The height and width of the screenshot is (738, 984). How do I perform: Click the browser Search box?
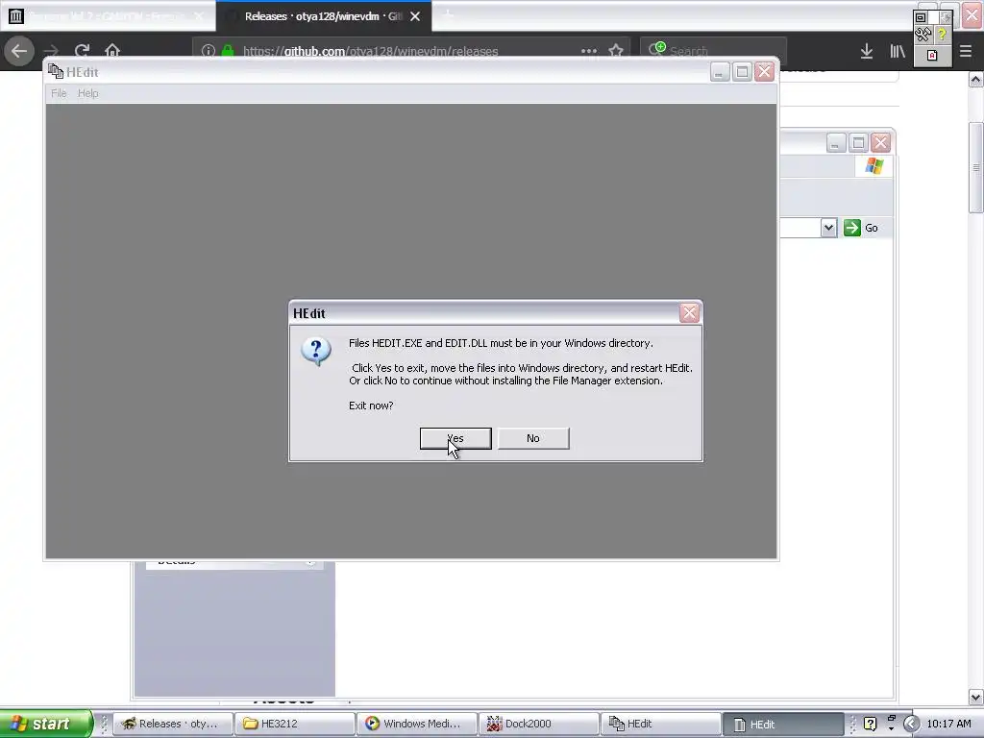point(713,51)
